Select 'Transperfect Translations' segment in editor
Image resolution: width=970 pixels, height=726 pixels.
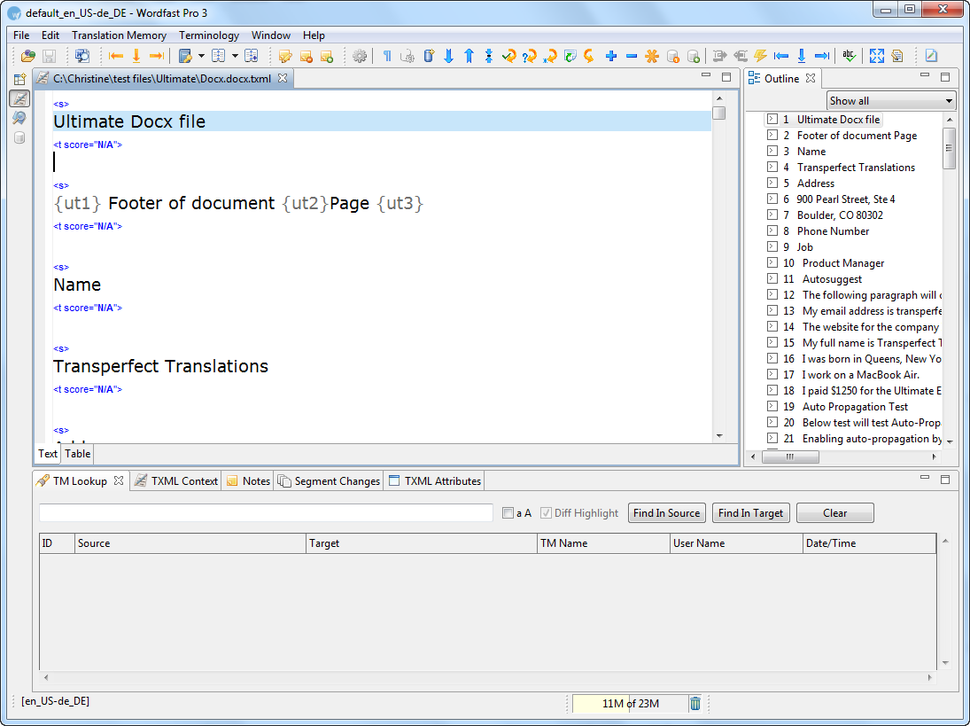[161, 366]
